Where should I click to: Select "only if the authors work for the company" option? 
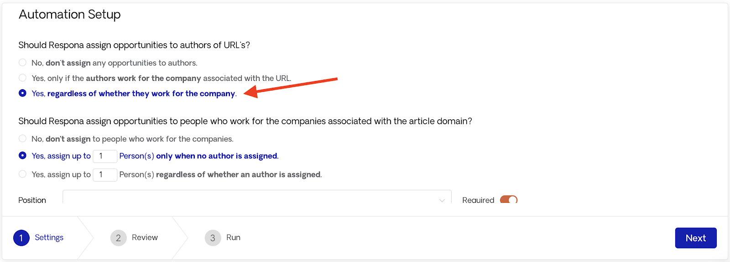(22, 78)
